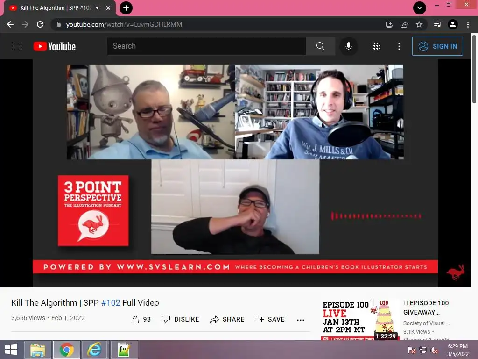
Task: Click the SIGN IN button
Action: click(437, 46)
